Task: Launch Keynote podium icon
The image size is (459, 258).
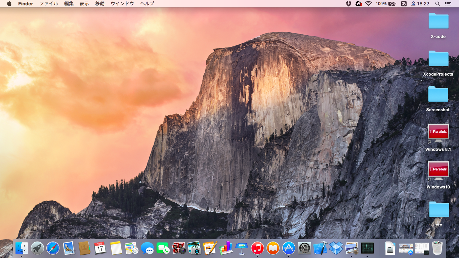Action: pos(242,248)
